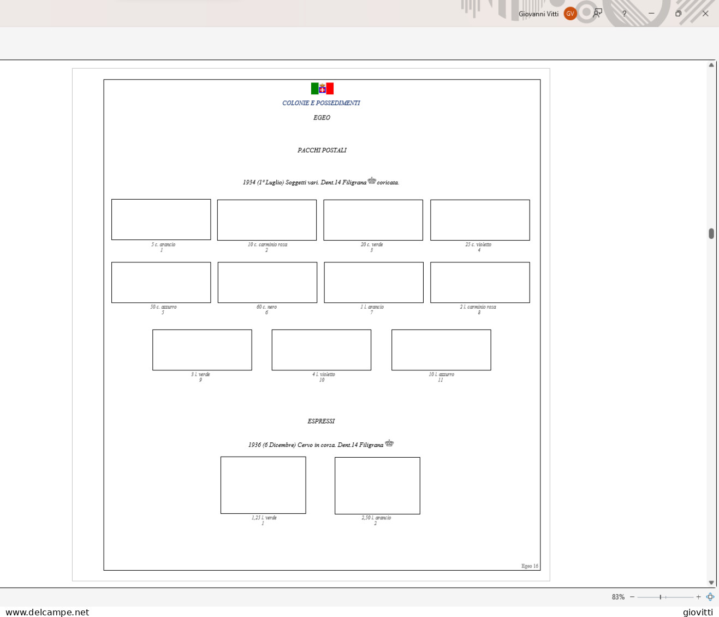719x617 pixels.
Task: Click the 2,50 l. arancio caption
Action: (x=376, y=518)
